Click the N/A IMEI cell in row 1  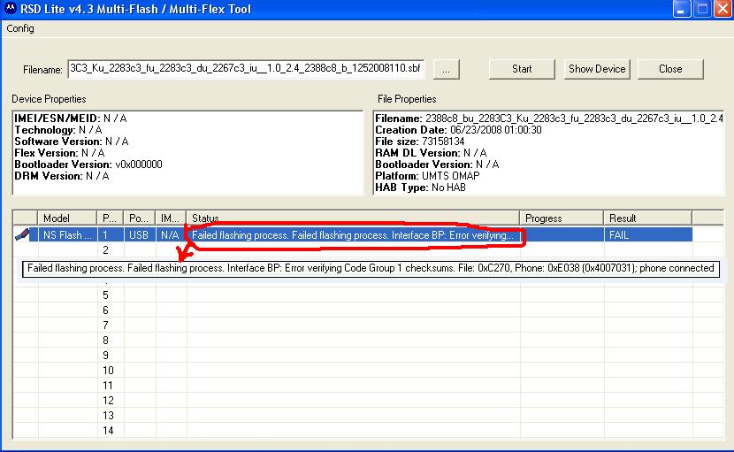click(x=171, y=235)
